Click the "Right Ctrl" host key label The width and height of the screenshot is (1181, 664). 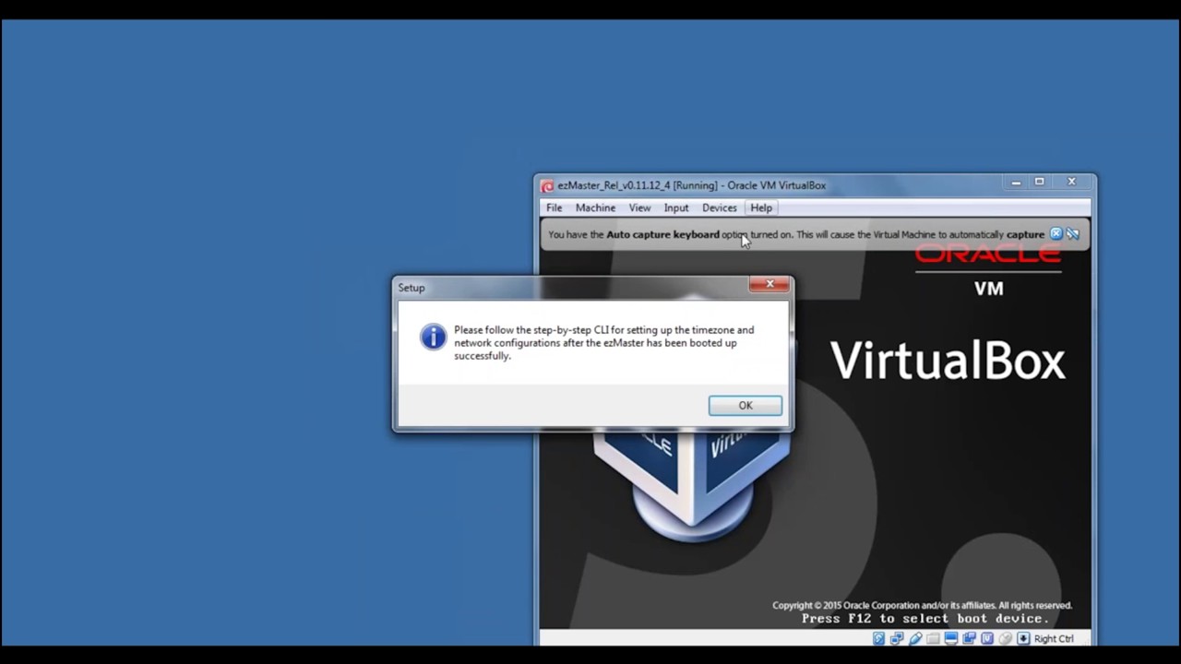pos(1054,638)
